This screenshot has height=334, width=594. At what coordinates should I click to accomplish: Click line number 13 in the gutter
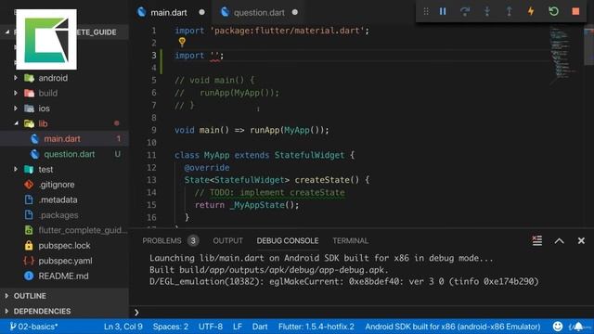151,180
